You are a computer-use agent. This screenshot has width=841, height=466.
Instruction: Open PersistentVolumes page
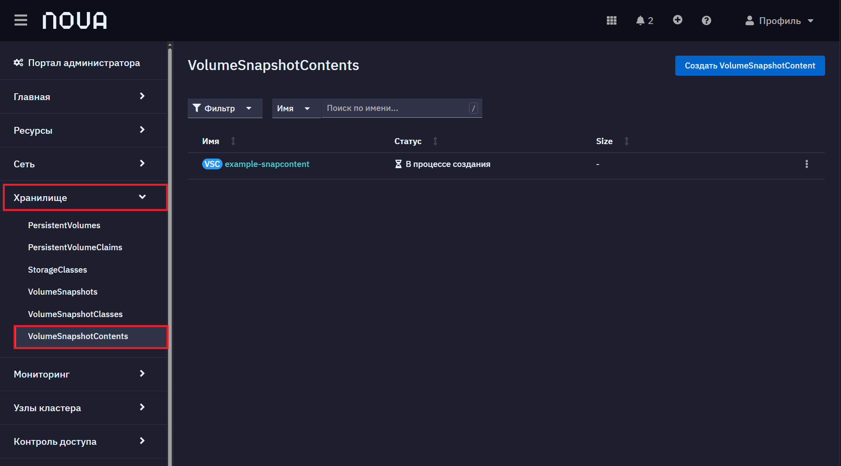(64, 225)
